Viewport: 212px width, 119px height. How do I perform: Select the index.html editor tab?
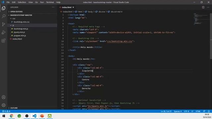click(67, 7)
